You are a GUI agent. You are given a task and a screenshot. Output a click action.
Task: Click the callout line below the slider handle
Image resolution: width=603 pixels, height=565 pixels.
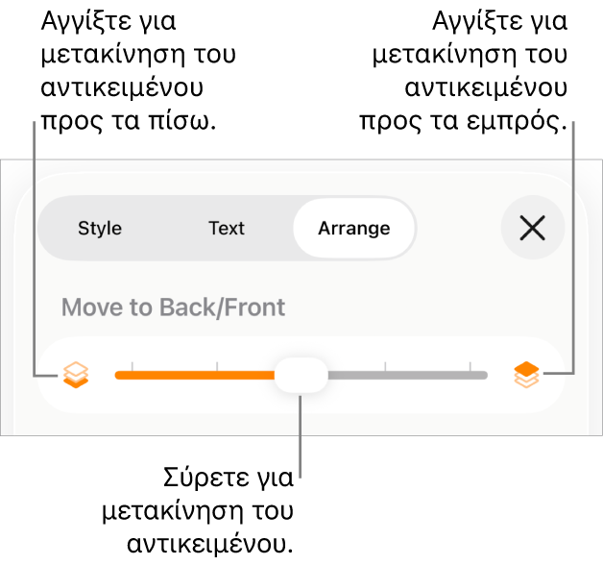(x=301, y=442)
